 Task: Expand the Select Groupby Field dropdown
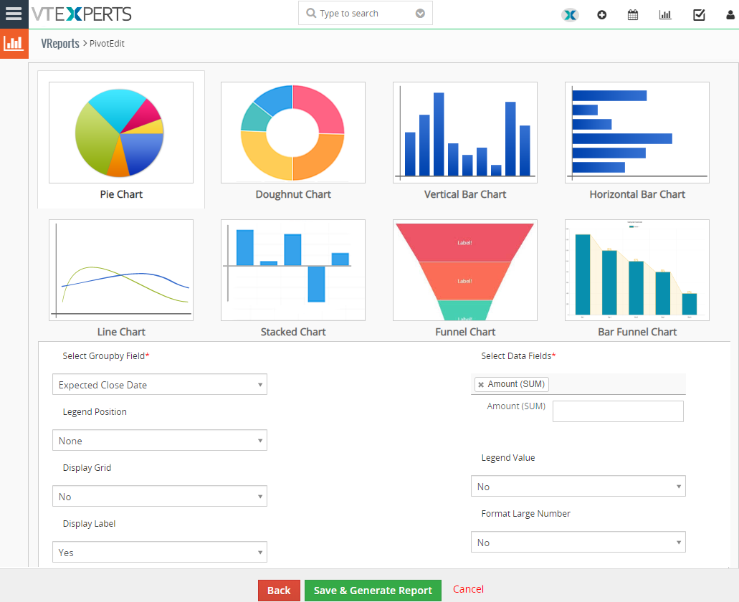click(159, 384)
